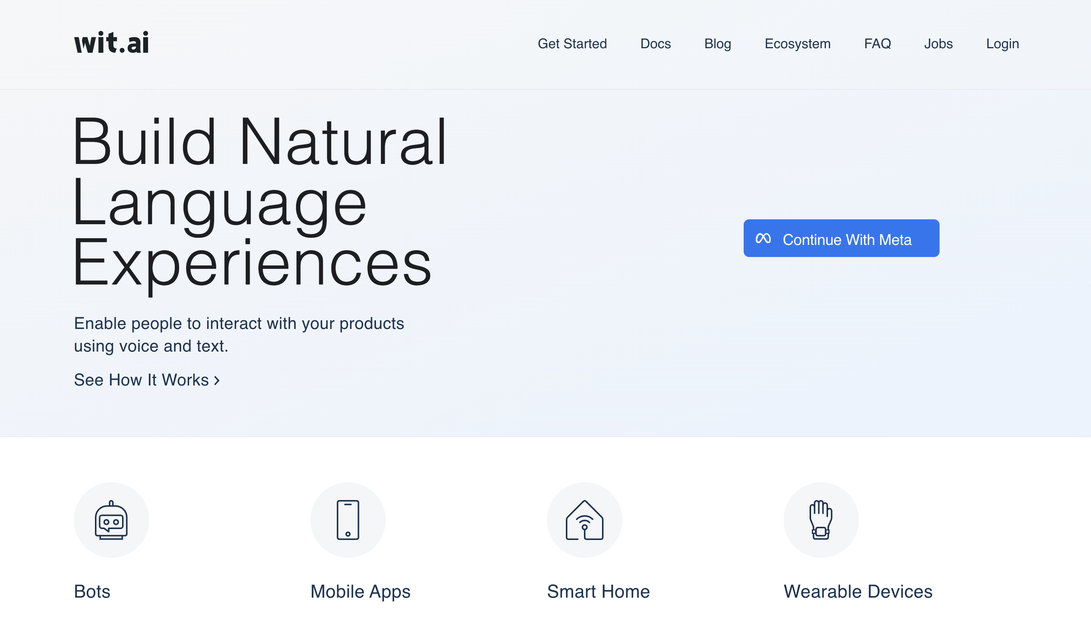Visit the Jobs page

(x=938, y=43)
